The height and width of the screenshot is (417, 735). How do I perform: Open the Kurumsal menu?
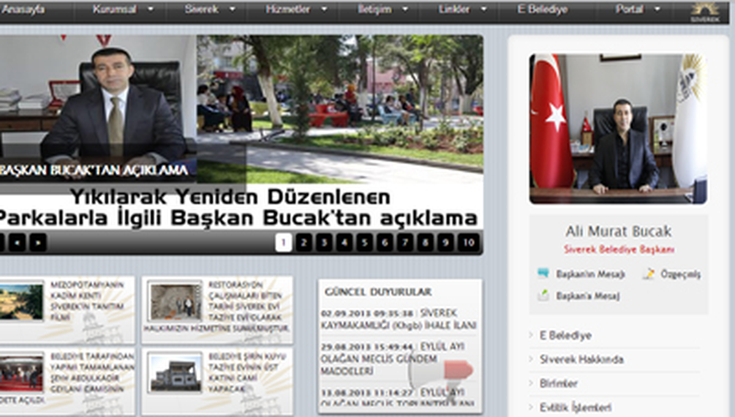115,10
